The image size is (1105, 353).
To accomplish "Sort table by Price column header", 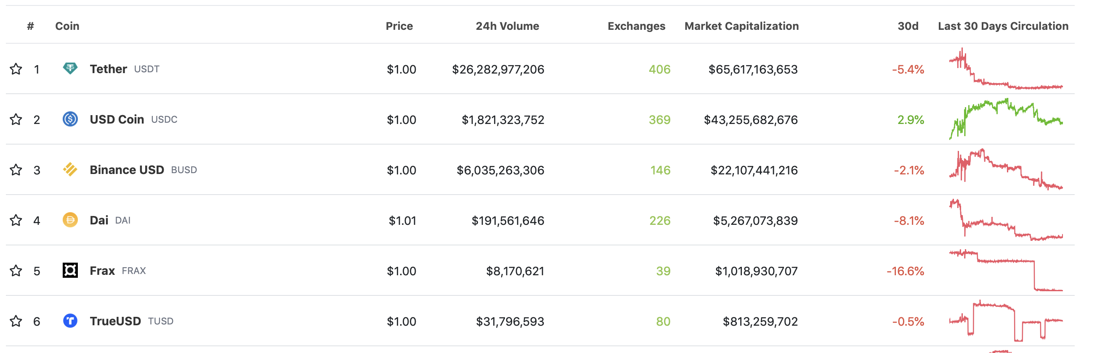I will (399, 26).
